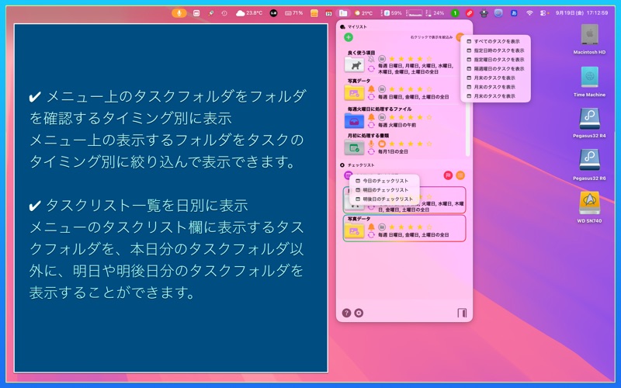
Task: Click the orange list button in チェックリスト
Action: tap(460, 175)
